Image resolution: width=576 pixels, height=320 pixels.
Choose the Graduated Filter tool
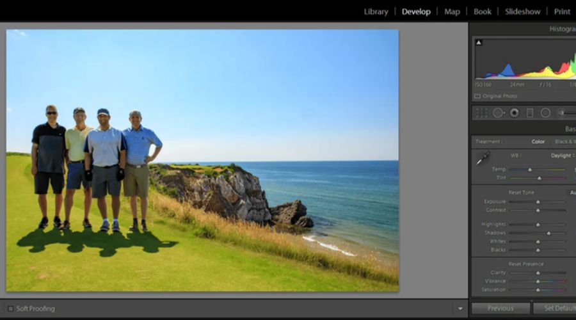coord(530,113)
